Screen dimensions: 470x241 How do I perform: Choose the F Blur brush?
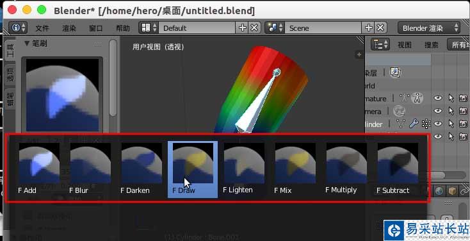pyautogui.click(x=90, y=169)
